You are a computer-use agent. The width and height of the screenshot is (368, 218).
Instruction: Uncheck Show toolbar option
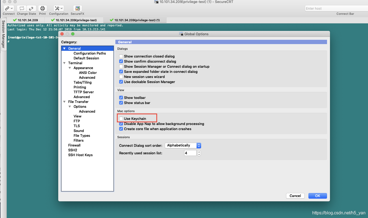[121, 98]
